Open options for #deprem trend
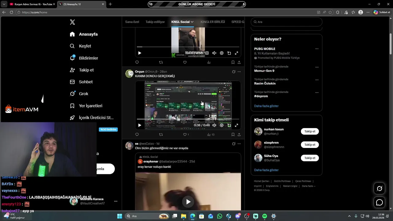 [x=317, y=93]
